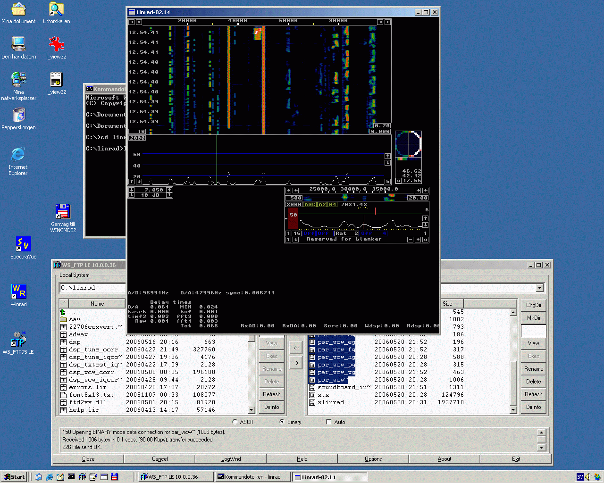Open remote directory path dropdown in WS_FTP

point(539,288)
